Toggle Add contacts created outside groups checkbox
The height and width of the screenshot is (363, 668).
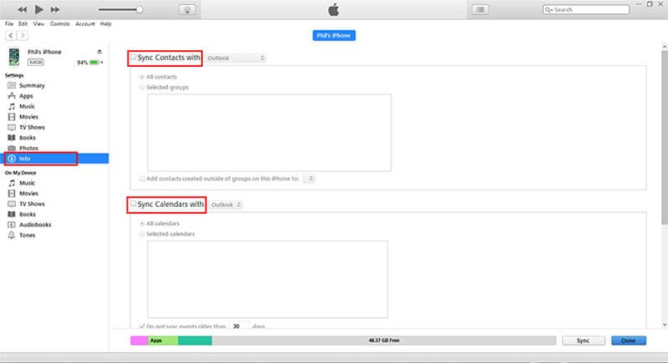tap(142, 179)
